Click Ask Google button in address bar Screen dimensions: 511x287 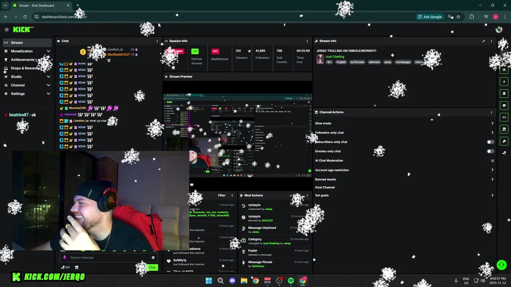click(430, 17)
